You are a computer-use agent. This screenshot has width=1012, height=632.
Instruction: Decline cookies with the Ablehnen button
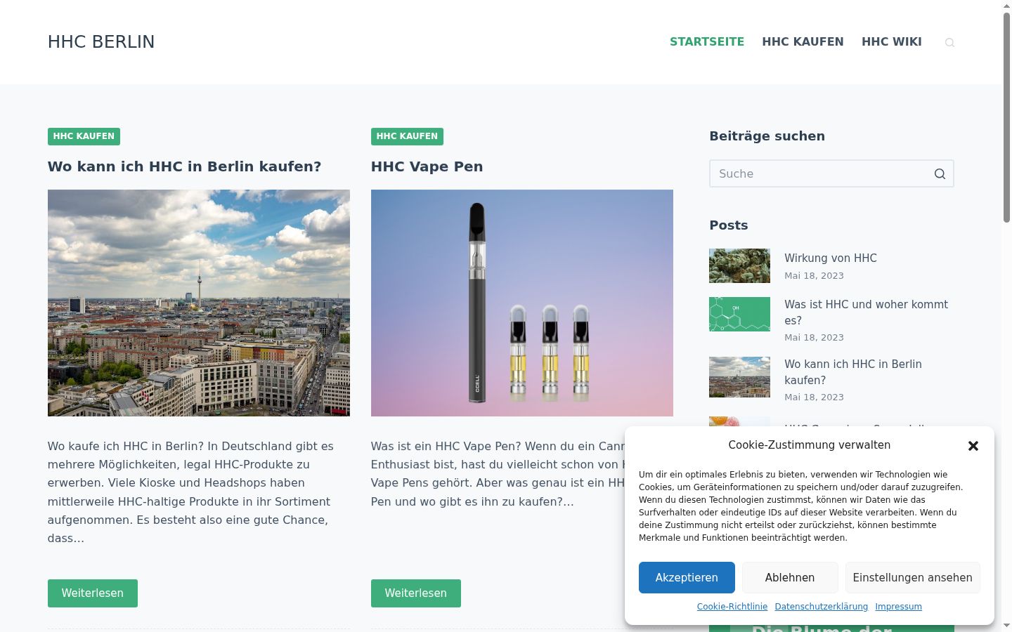pyautogui.click(x=790, y=577)
